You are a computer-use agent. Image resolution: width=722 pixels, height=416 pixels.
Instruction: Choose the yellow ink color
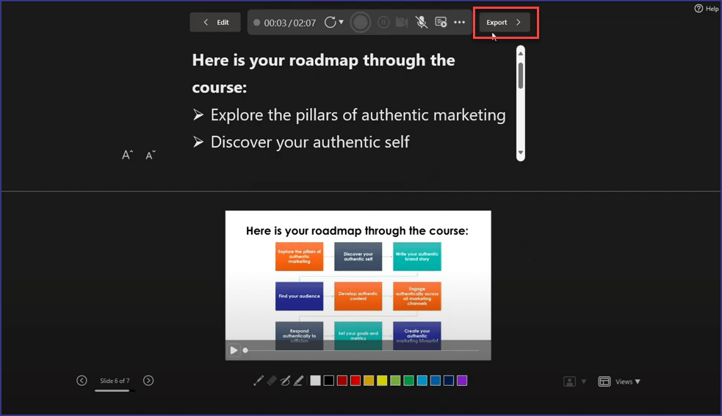tap(382, 381)
